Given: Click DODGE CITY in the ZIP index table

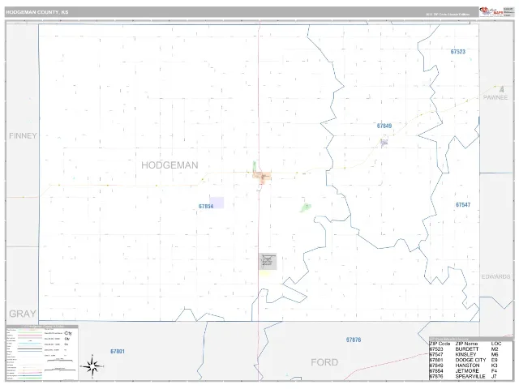Looking at the screenshot, I should point(470,360).
